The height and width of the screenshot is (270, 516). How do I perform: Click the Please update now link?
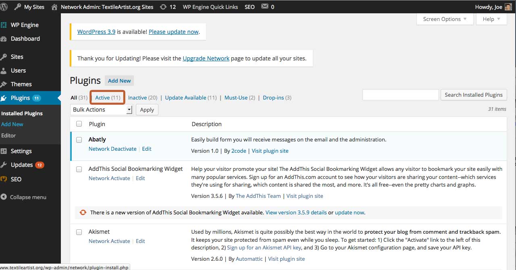pos(174,32)
